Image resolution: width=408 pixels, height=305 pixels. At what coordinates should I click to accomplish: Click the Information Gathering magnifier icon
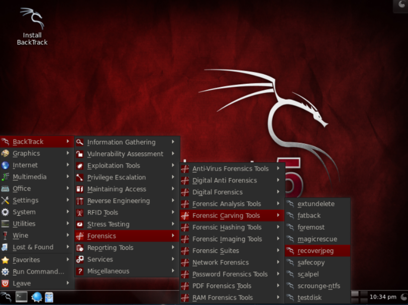tap(80, 142)
